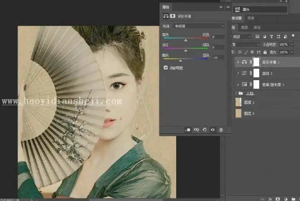Lock artboard nesting icon in Layers panel
Image resolution: width=300 pixels, height=201 pixels.
click(x=259, y=52)
